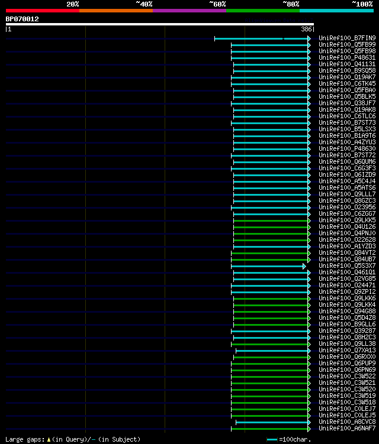Choose UniRef100_C3W518 from the list
Image resolution: width=379 pixels, height=444 pixels.
pos(347,403)
